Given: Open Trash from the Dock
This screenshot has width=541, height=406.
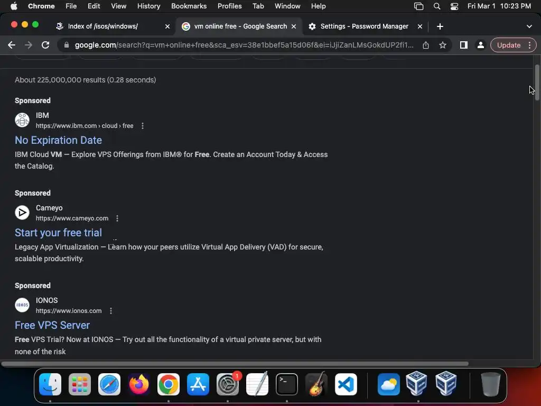Looking at the screenshot, I should pos(491,384).
